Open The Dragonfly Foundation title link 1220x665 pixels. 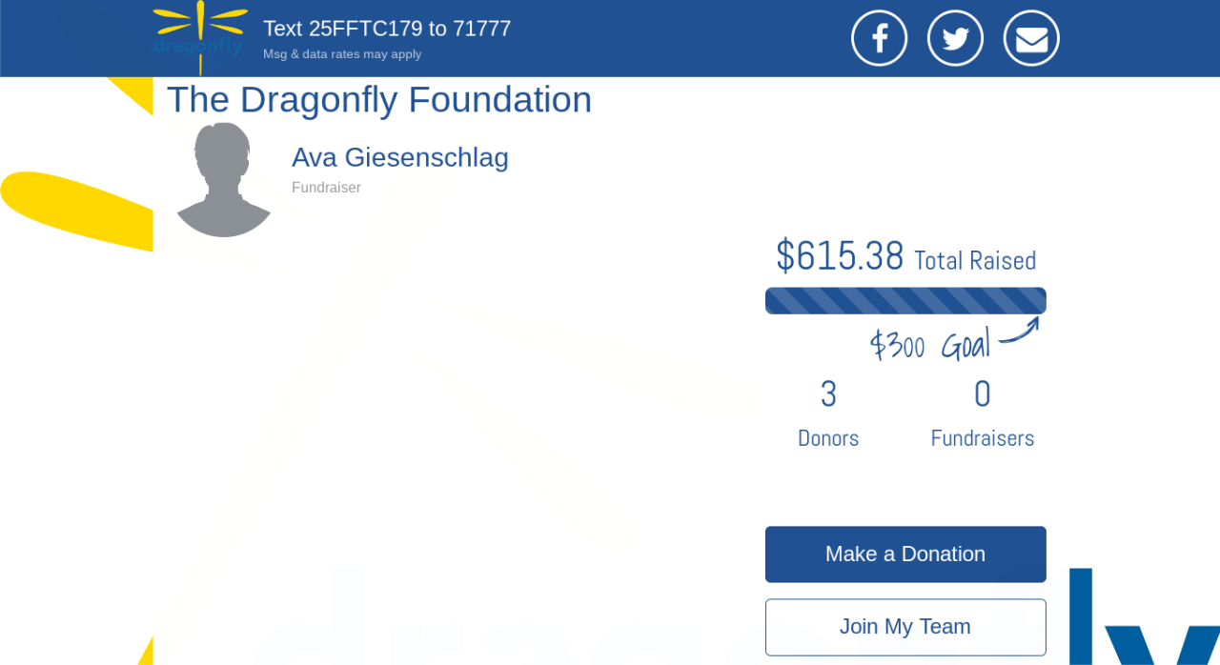(x=378, y=99)
